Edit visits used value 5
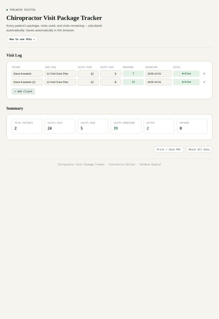Screen dimensions: 219x319 [x=111, y=73]
